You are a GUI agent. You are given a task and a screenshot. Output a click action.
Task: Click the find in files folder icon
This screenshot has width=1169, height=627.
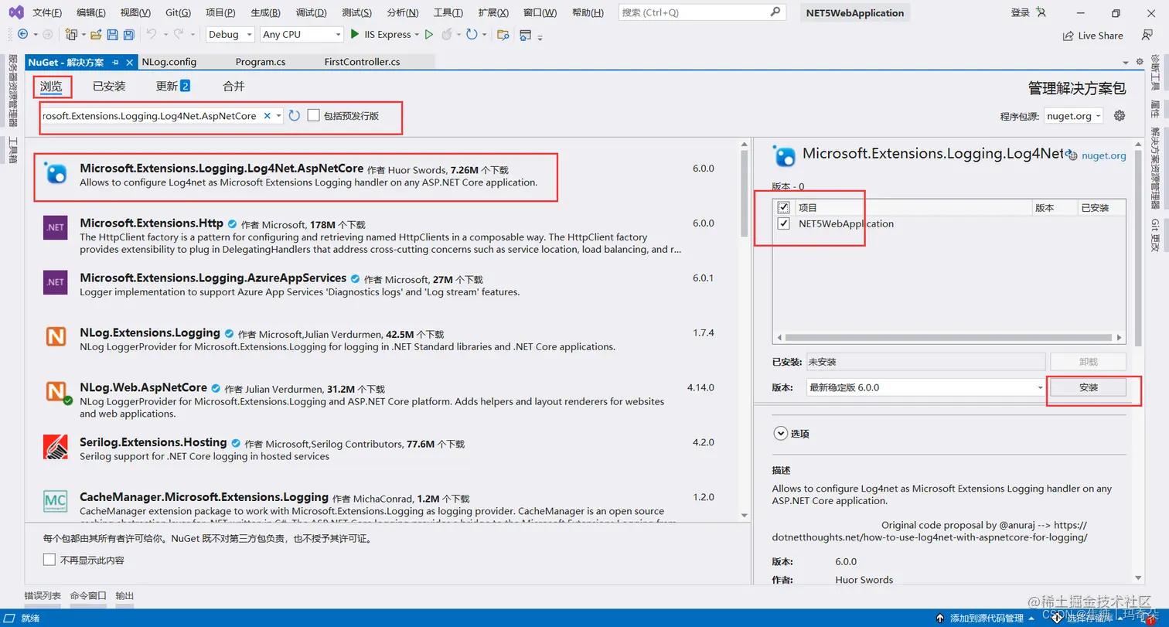point(503,35)
